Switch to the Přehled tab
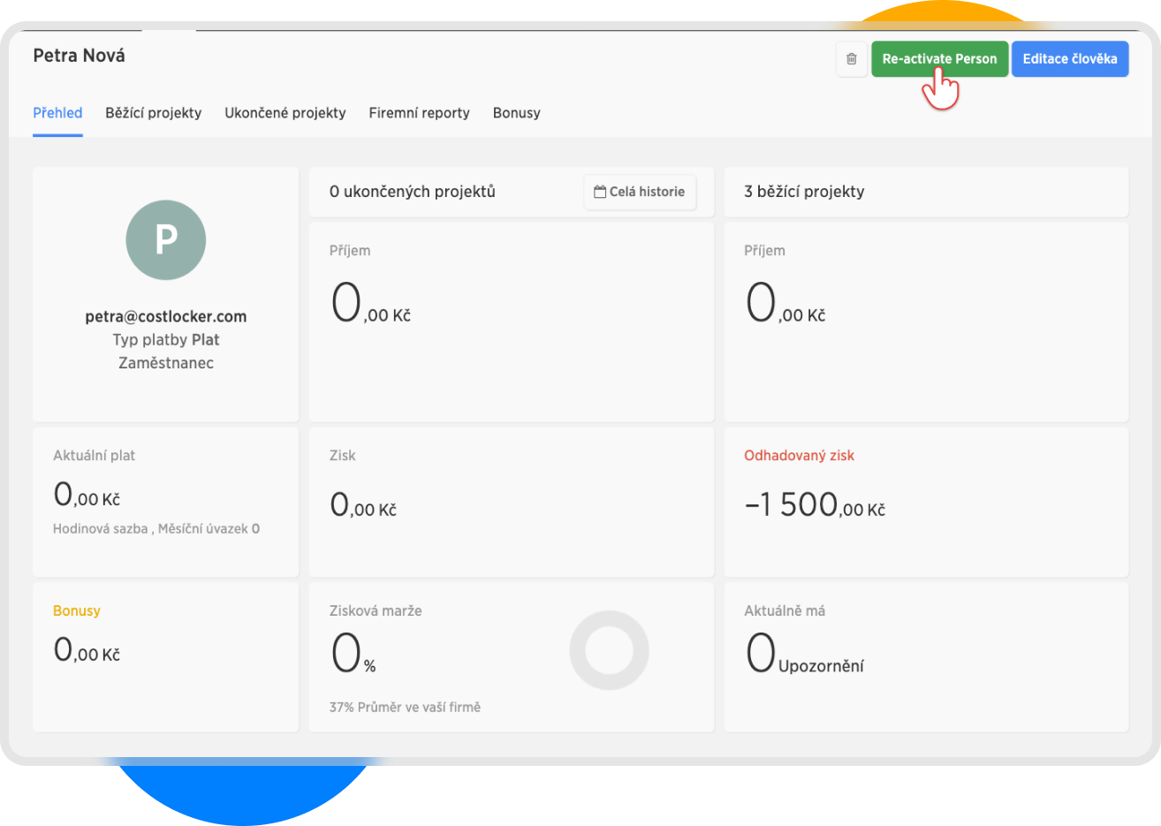Viewport: 1161px width, 826px height. (57, 113)
